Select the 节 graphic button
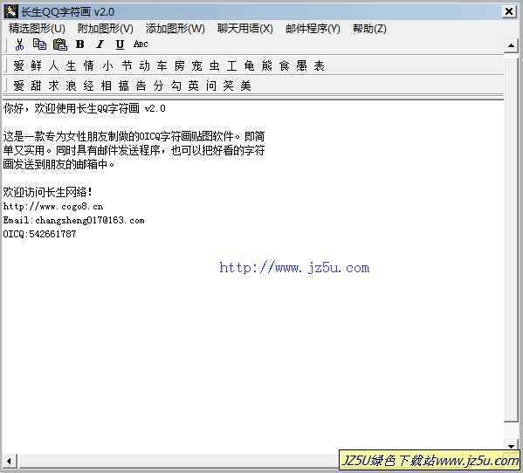Screen dimensions: 523x473 [127, 65]
